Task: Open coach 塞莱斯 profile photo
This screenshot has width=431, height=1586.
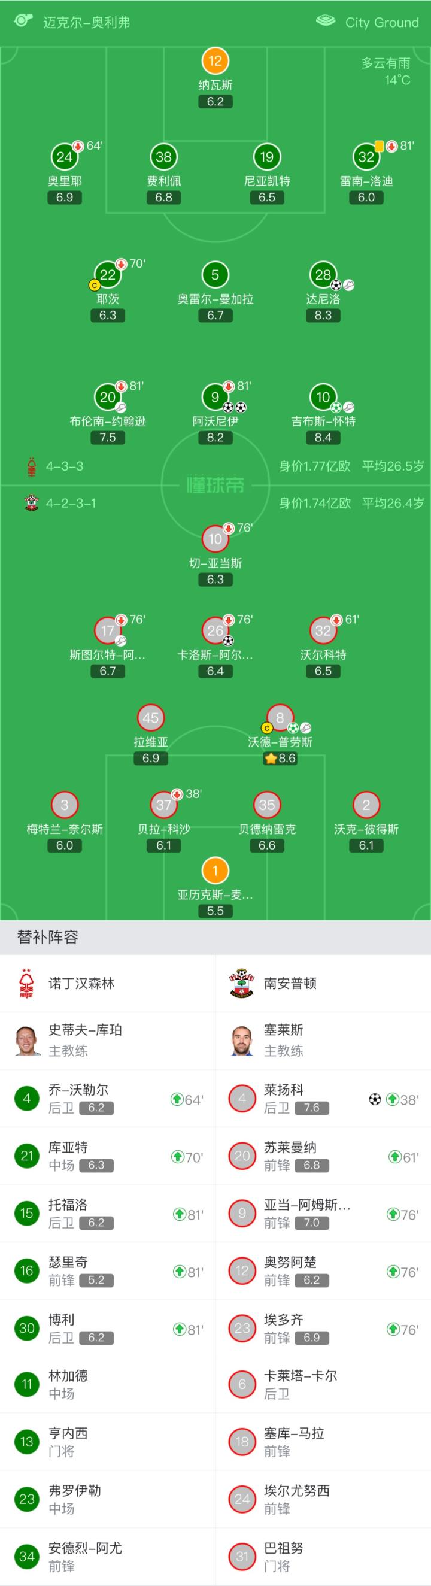Action: tap(242, 1041)
